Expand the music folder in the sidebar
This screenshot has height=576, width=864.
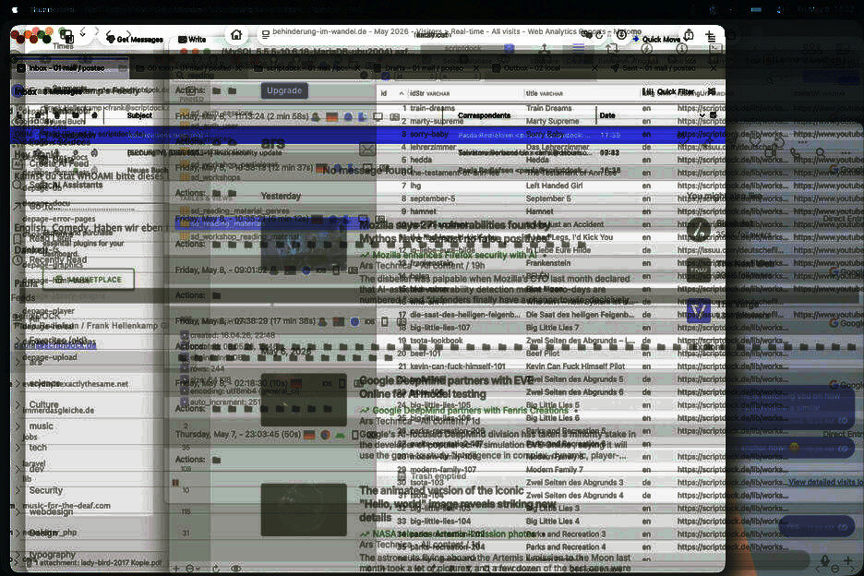click(18, 426)
